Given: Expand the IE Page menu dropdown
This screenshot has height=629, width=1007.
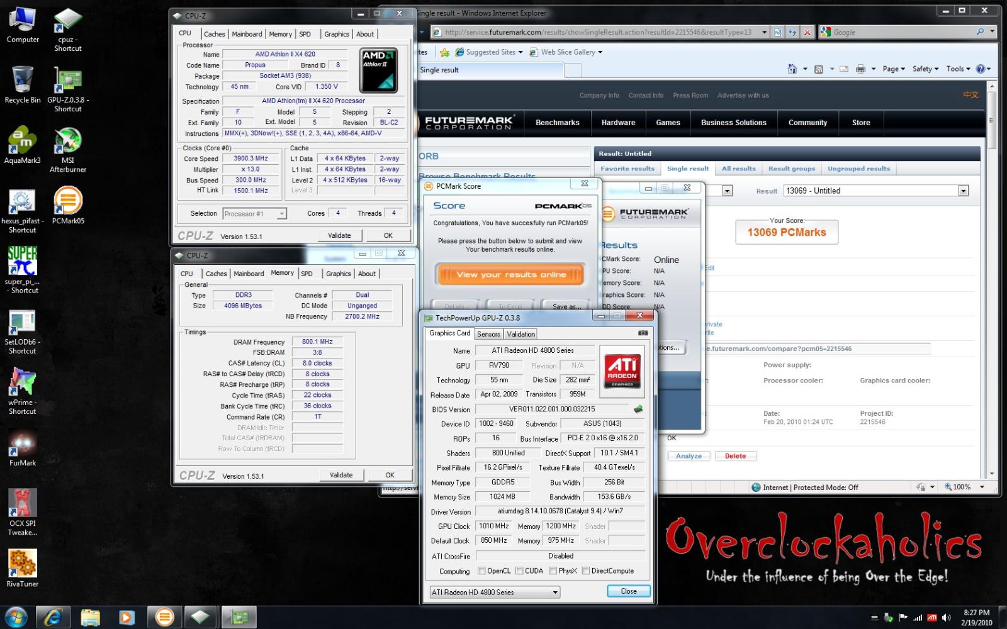Looking at the screenshot, I should [x=894, y=69].
